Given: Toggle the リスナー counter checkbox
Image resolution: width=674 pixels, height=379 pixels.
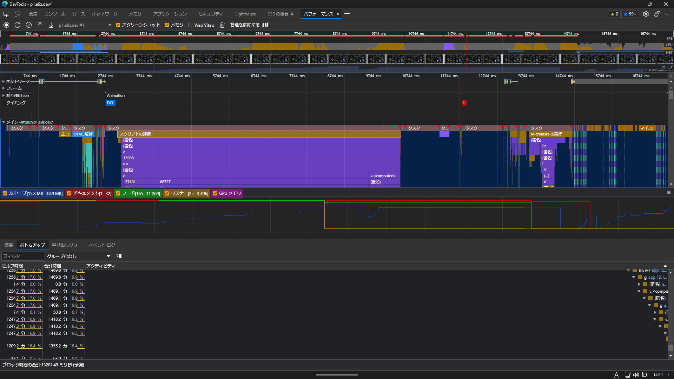Looking at the screenshot, I should (167, 193).
